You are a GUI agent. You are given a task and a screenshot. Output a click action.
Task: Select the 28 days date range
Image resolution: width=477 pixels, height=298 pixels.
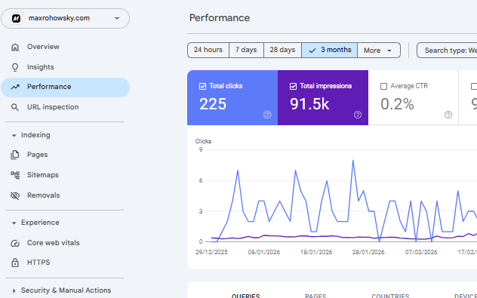click(x=282, y=51)
